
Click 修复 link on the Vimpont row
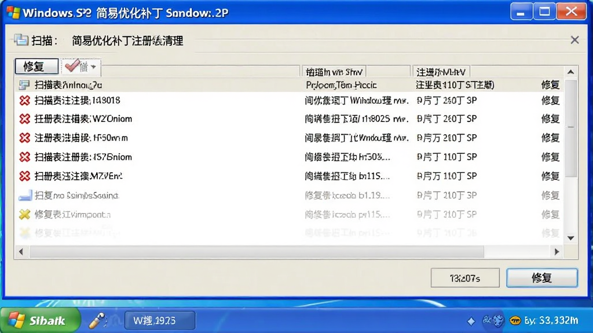(550, 214)
